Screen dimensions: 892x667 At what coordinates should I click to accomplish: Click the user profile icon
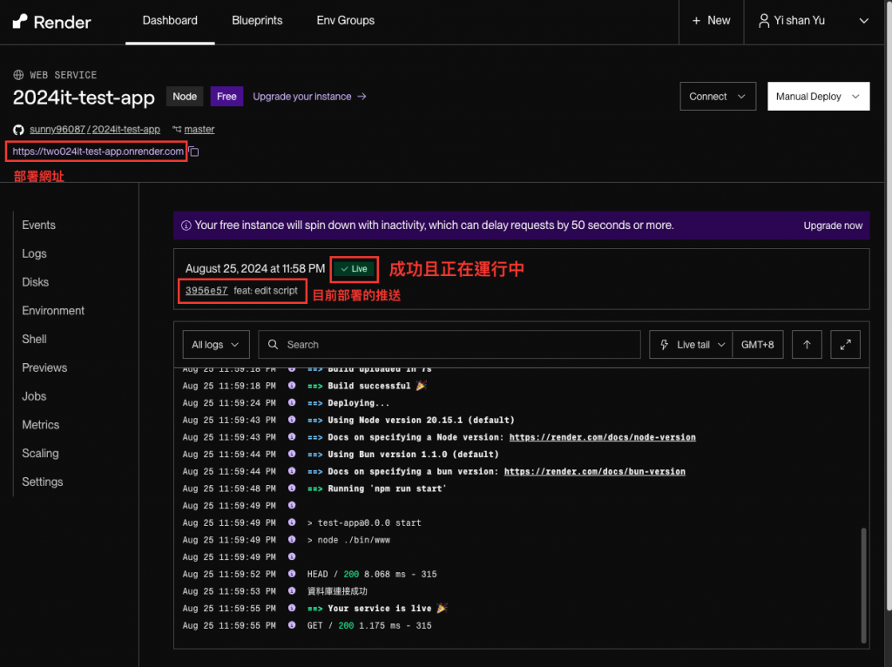(x=764, y=21)
